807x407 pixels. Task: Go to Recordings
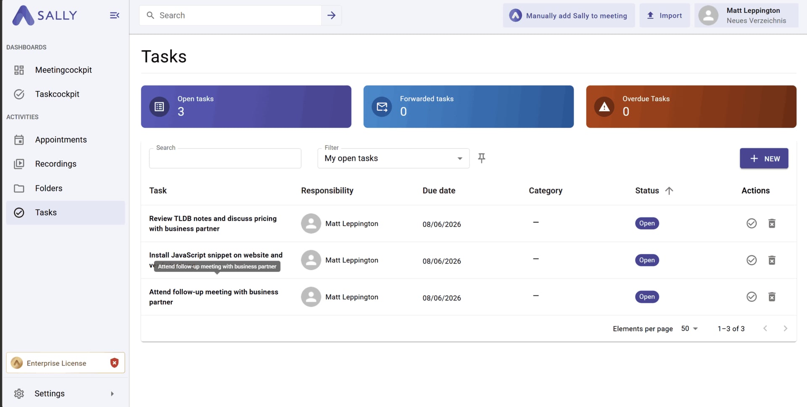point(66,164)
